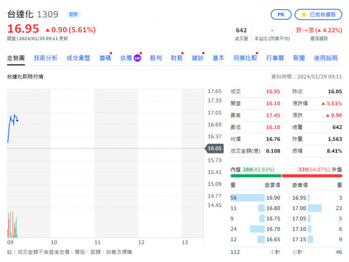Screen dimensions: 349x262
Task: Click the last point on the price line
Action: (x=17, y=121)
